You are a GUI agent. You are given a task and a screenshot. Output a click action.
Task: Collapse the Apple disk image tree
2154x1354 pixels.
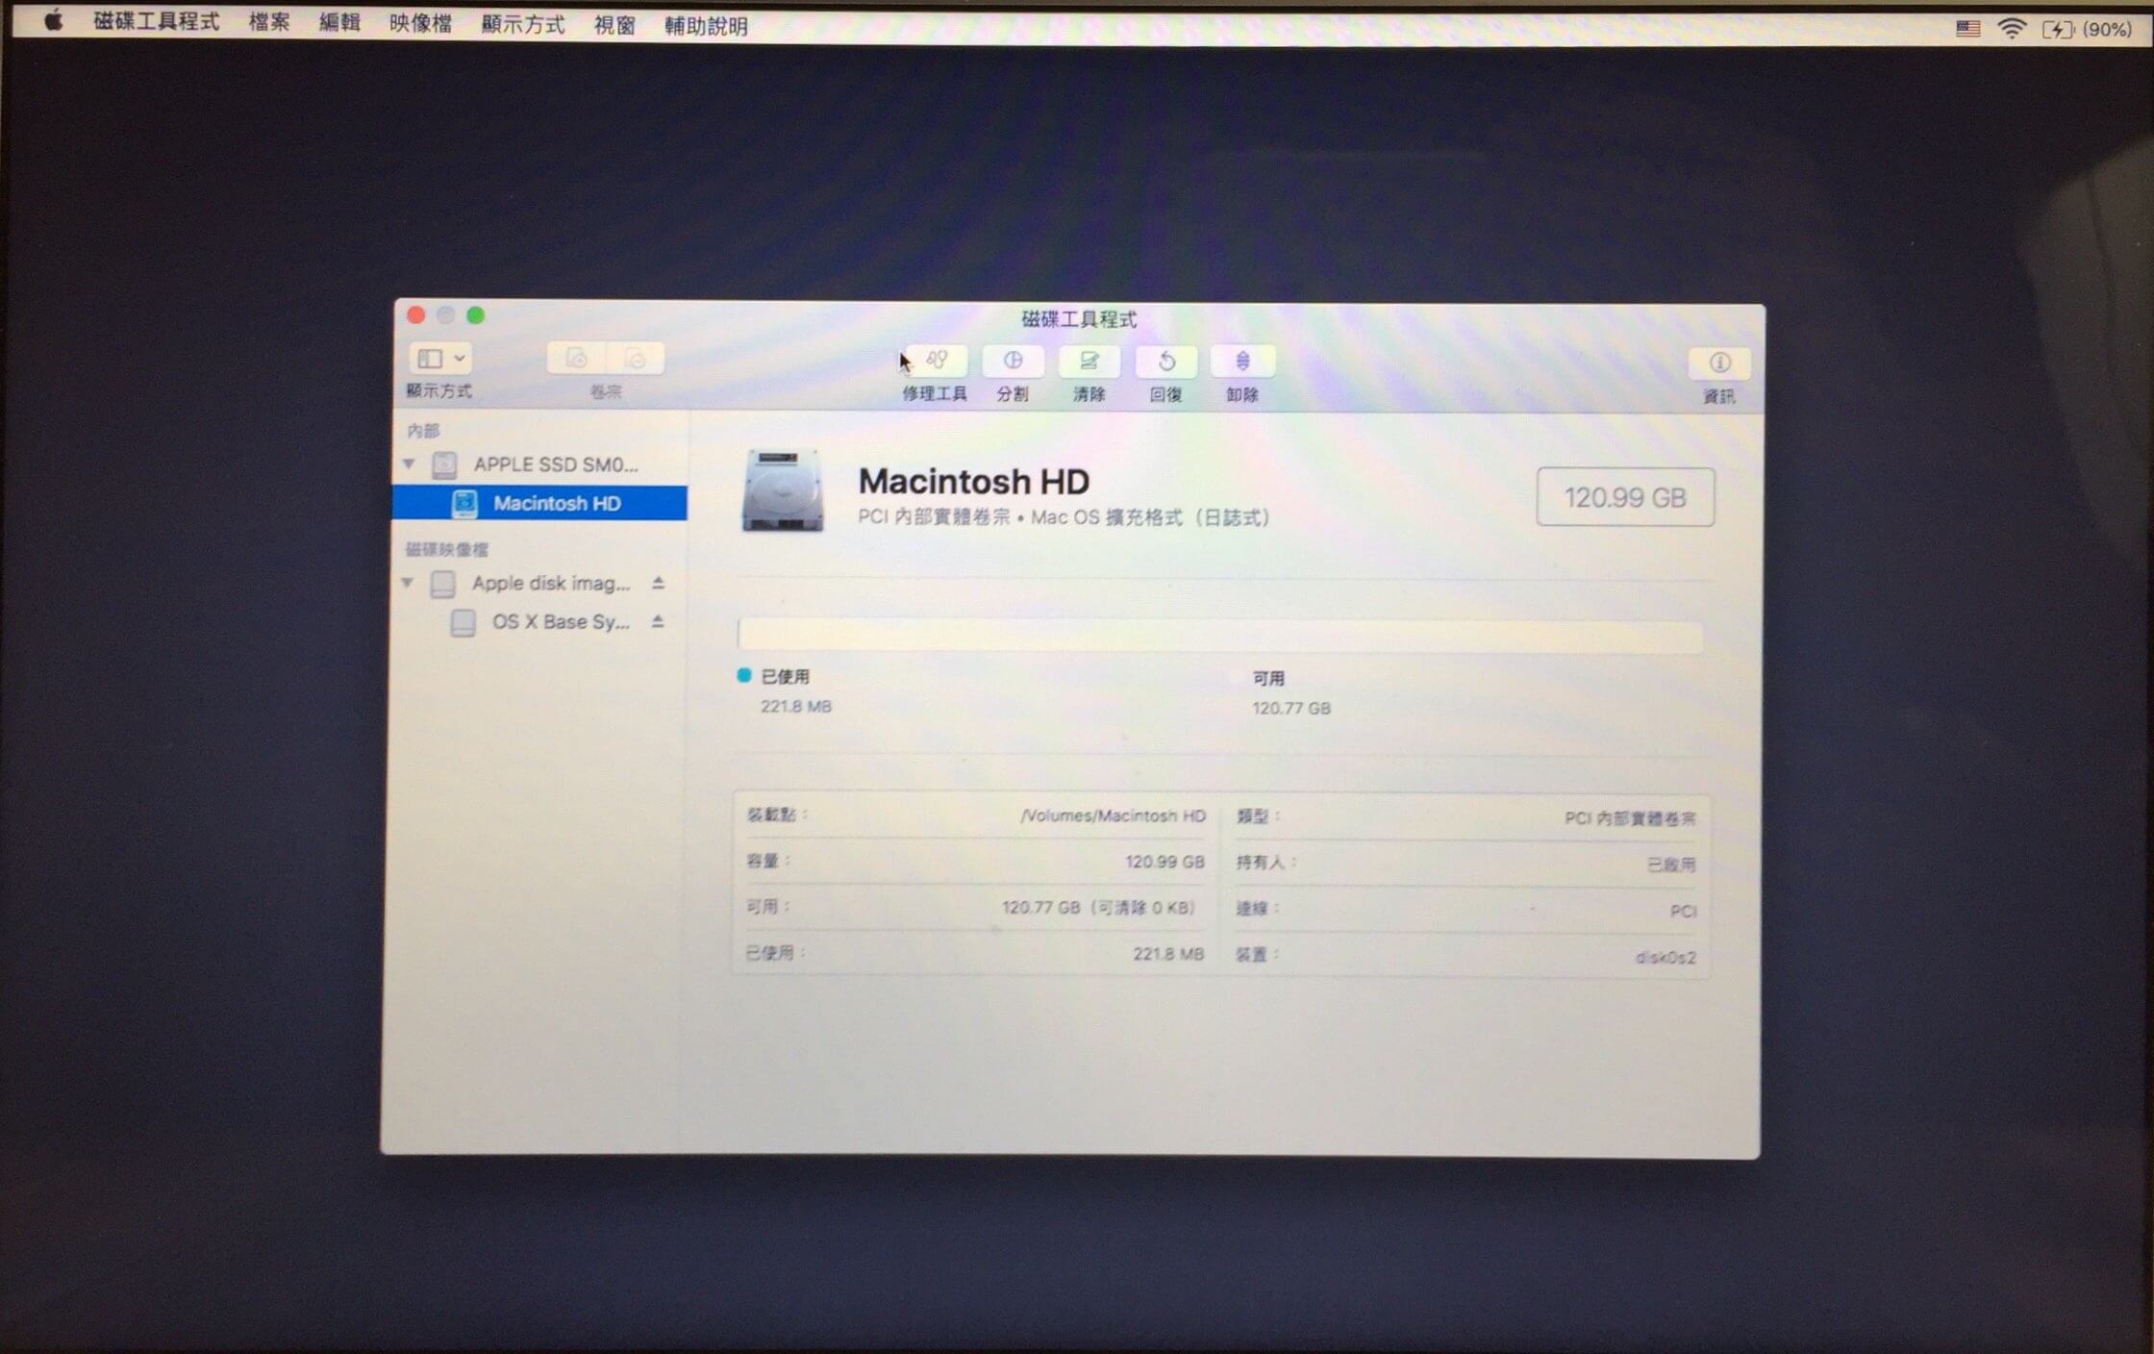[x=408, y=583]
